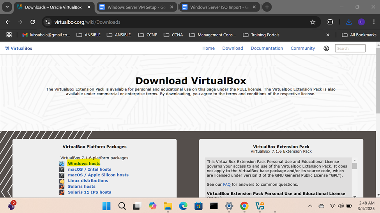Click the Windows hosts platform icon
This screenshot has height=213, width=380.
pos(62,164)
